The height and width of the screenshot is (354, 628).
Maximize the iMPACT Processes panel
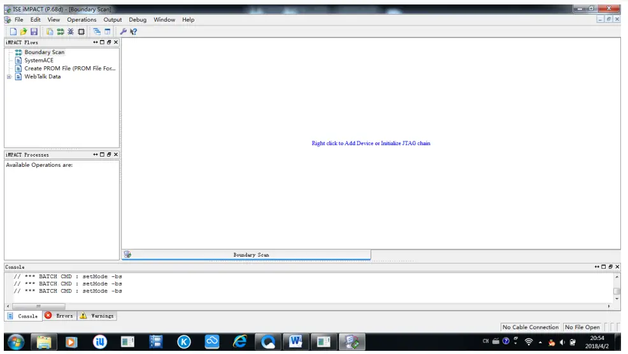102,154
